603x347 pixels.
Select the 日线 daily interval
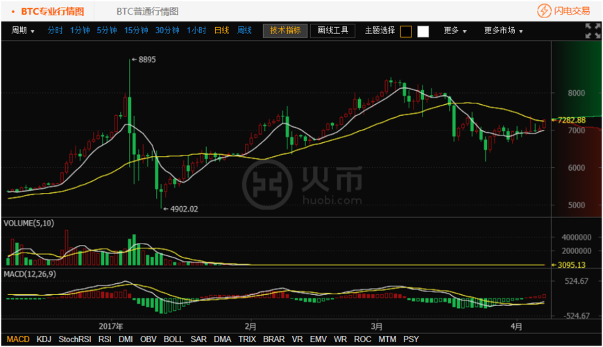(x=221, y=31)
